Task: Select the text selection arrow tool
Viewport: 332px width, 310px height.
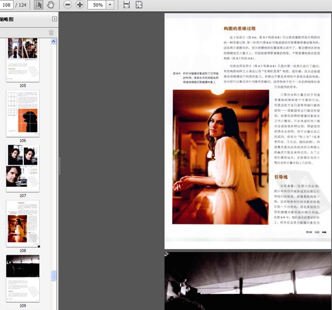Action: coord(39,4)
